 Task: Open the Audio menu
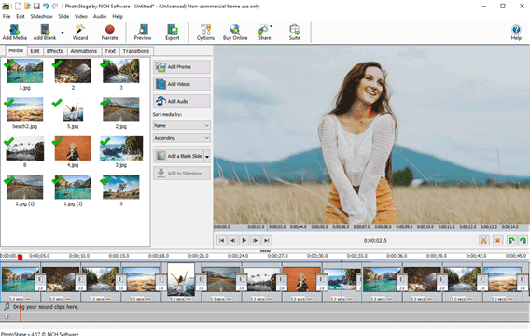click(100, 16)
